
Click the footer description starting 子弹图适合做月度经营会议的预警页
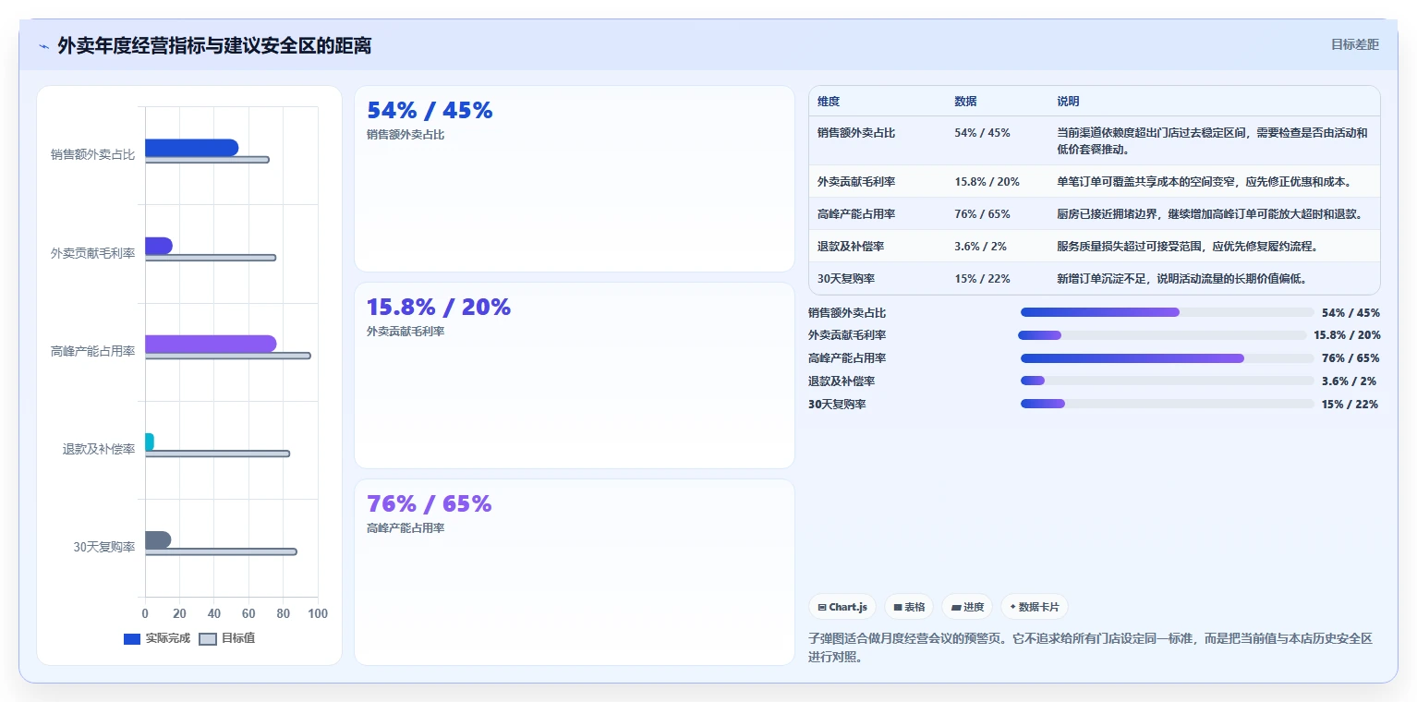1090,648
